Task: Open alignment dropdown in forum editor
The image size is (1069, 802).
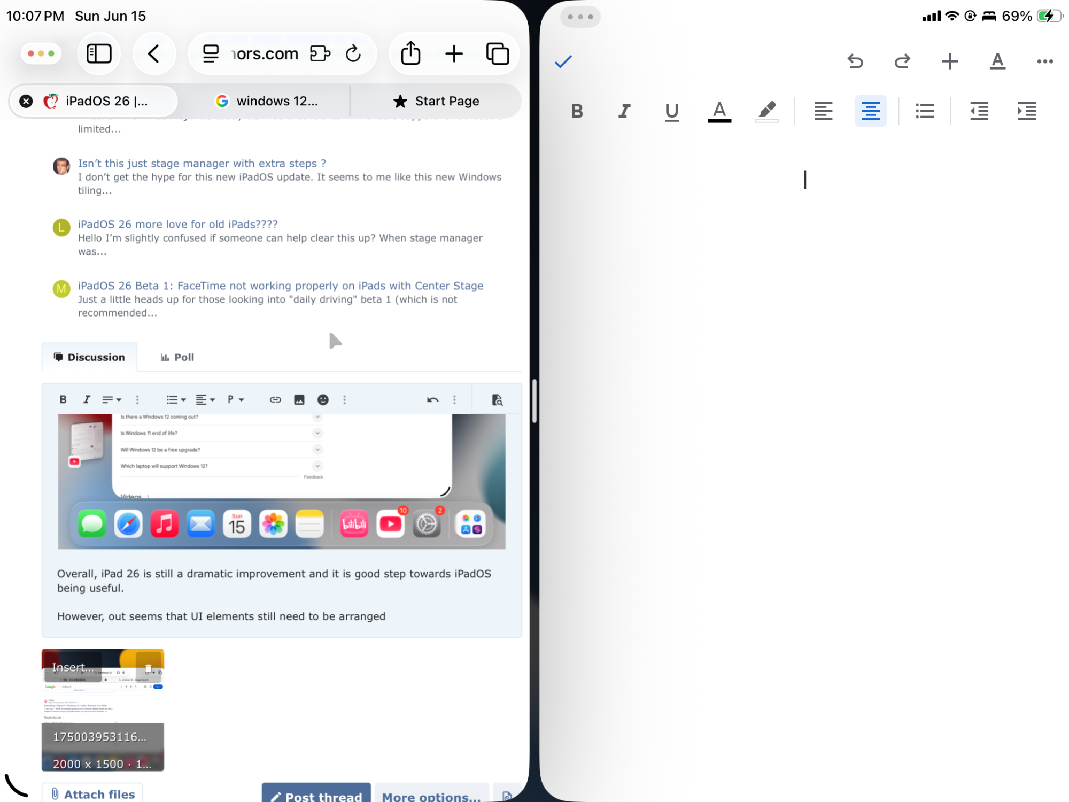Action: [205, 399]
